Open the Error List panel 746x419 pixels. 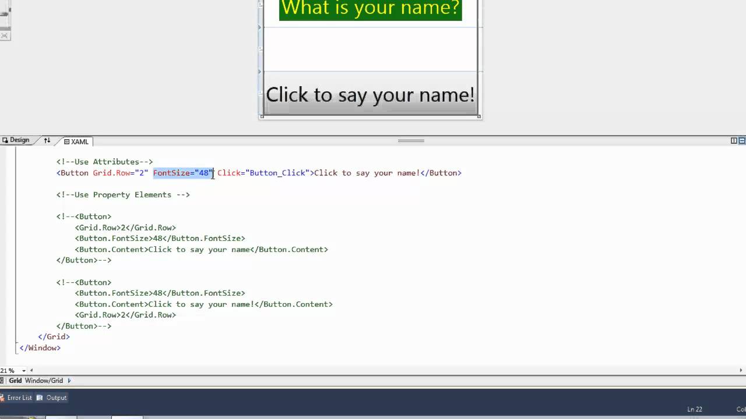point(19,397)
